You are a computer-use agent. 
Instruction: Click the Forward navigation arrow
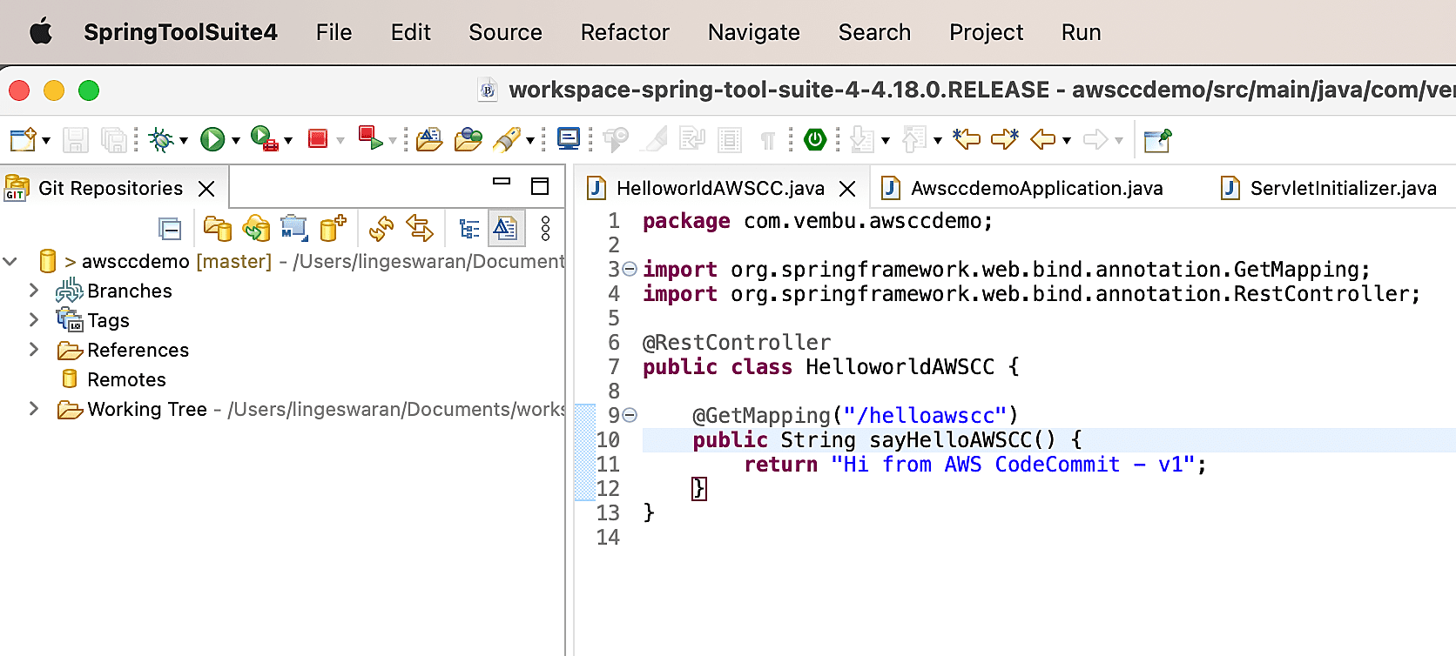pyautogui.click(x=1095, y=139)
